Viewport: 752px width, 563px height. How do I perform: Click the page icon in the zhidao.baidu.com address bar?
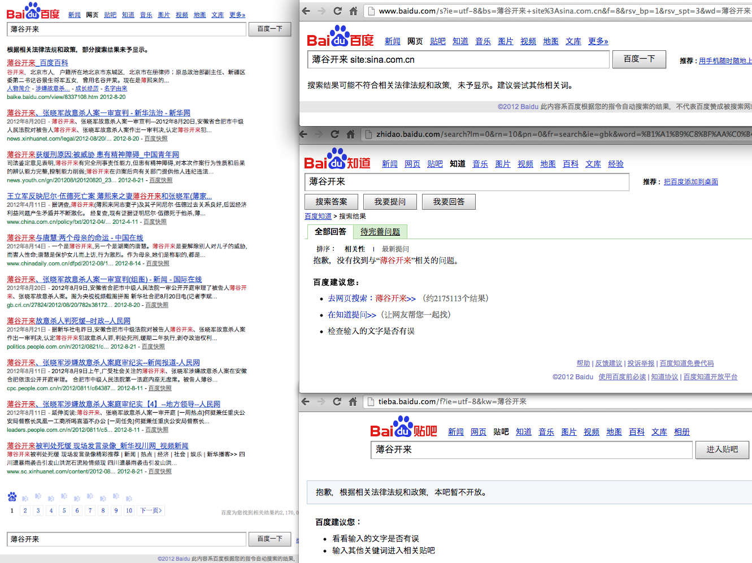pyautogui.click(x=368, y=134)
